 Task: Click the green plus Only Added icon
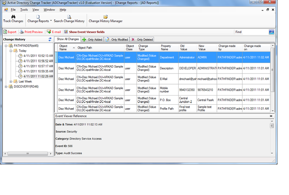pyautogui.click(x=84, y=40)
